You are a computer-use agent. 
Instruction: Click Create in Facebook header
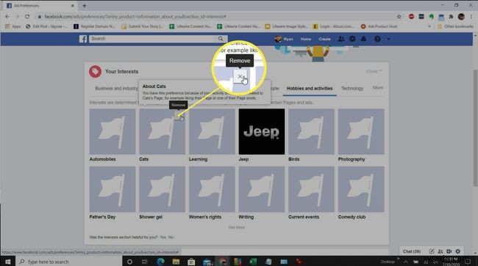(324, 39)
